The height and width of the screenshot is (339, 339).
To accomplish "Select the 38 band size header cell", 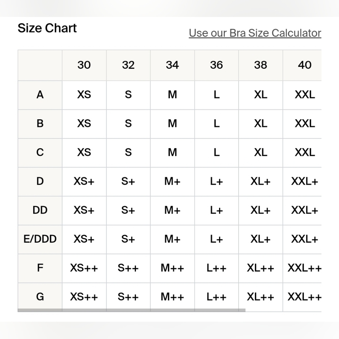I will coord(260,65).
